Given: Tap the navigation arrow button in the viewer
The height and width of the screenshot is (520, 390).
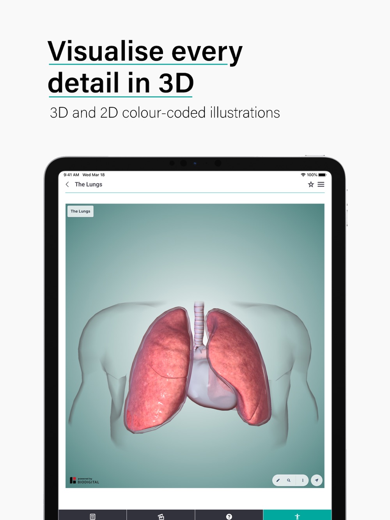Looking at the screenshot, I should [317, 480].
